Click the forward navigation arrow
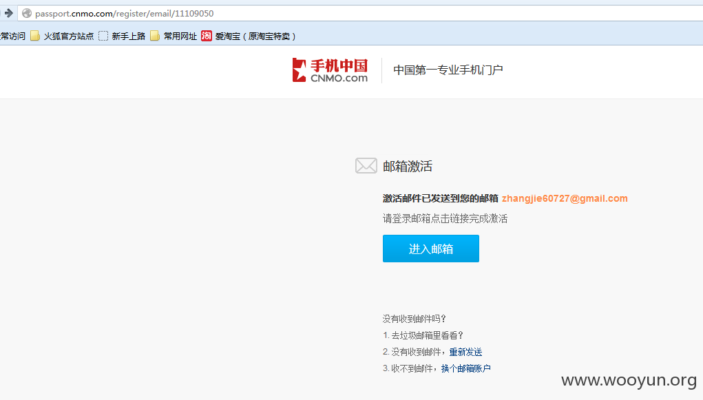Image resolution: width=703 pixels, height=400 pixels. click(x=8, y=13)
